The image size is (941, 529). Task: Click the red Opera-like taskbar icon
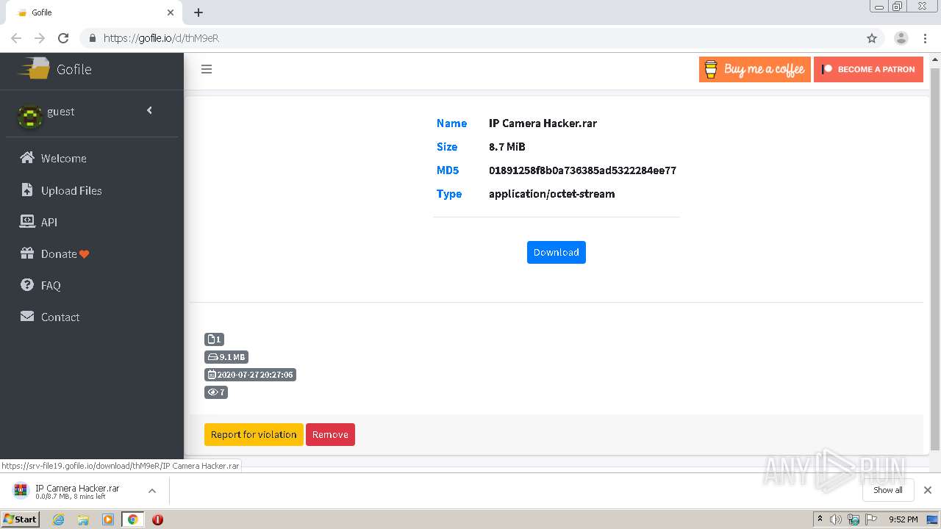[157, 519]
